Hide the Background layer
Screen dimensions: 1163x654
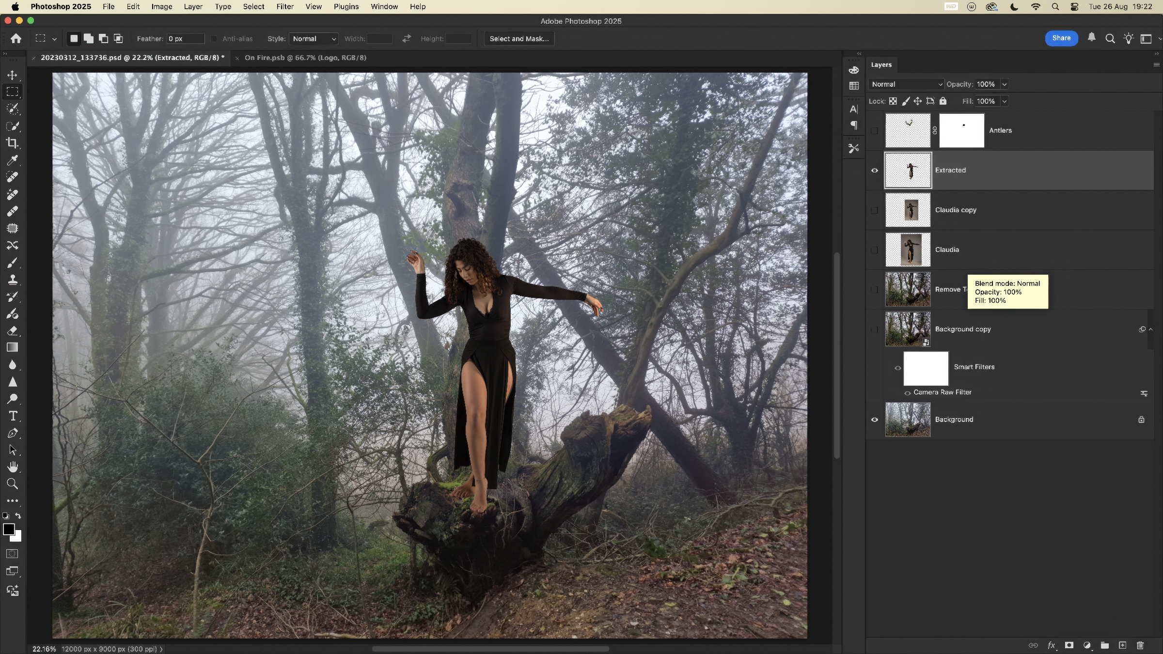coord(875,420)
